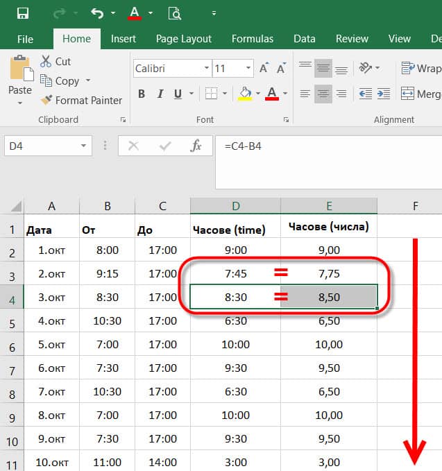The width and height of the screenshot is (442, 471).
Task: Open Clipboard group dialog launcher
Action: pos(123,120)
